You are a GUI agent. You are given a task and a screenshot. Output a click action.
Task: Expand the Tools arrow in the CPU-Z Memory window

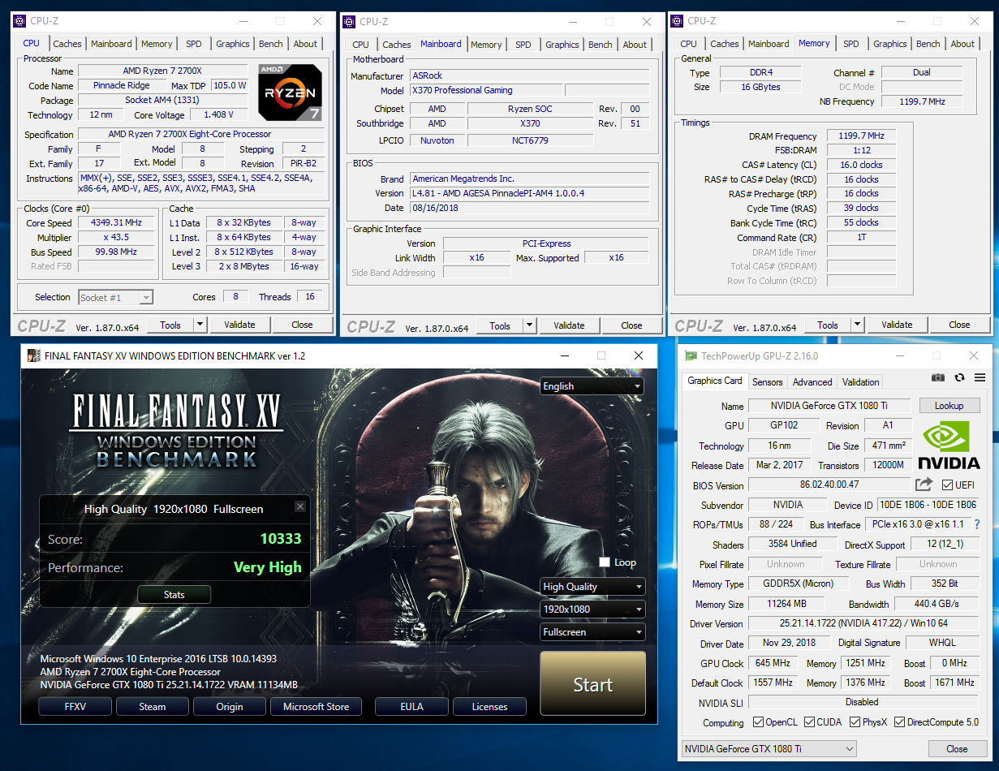point(858,325)
